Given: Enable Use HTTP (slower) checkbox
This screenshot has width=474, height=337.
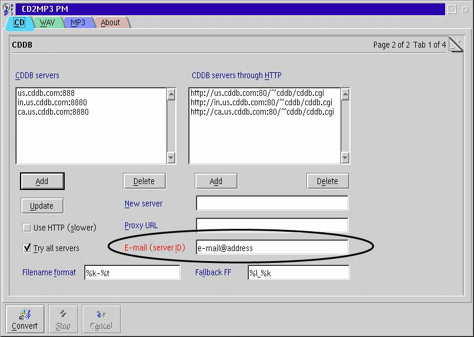Looking at the screenshot, I should (27, 227).
